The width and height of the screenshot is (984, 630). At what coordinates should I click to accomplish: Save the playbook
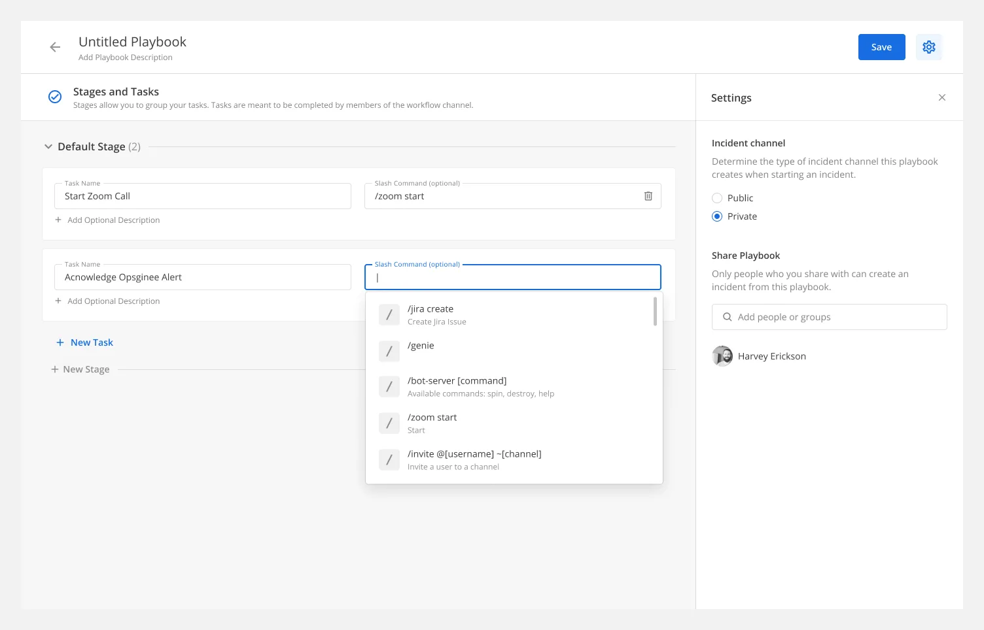pos(881,47)
